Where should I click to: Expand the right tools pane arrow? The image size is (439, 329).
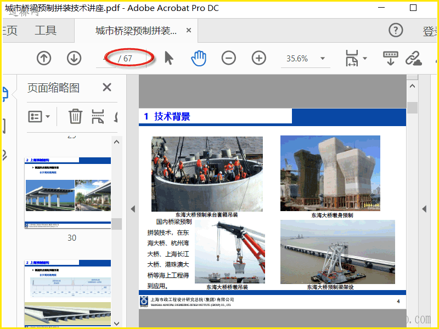(x=424, y=209)
